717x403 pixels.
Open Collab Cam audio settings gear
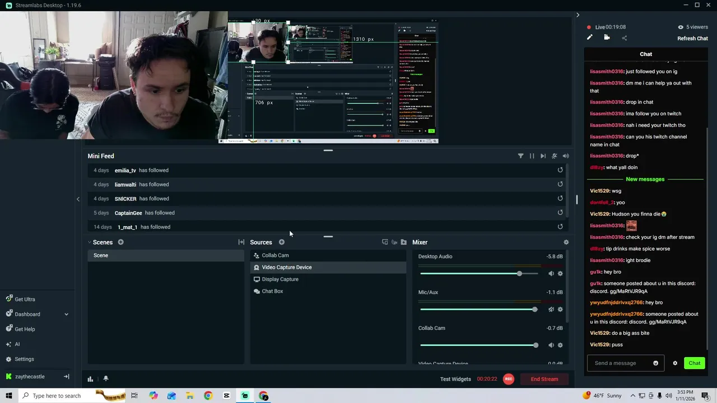tap(560, 345)
